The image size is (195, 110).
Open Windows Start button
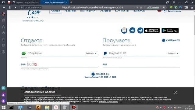[x=3, y=107]
